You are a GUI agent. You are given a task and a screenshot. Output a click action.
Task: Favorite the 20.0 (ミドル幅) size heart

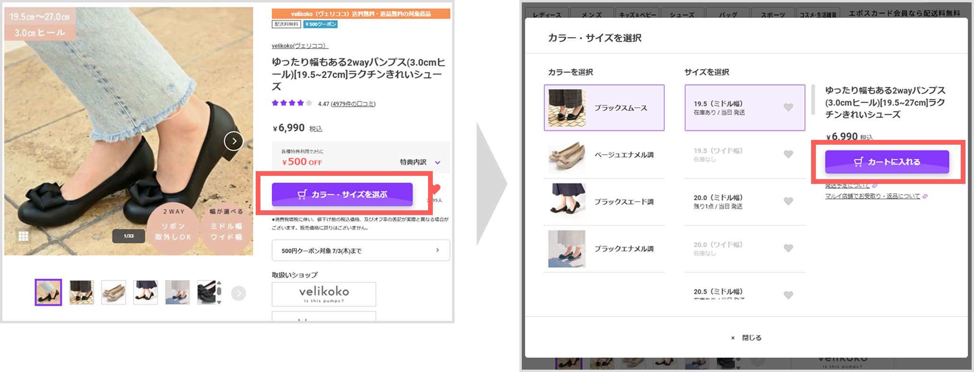point(788,201)
